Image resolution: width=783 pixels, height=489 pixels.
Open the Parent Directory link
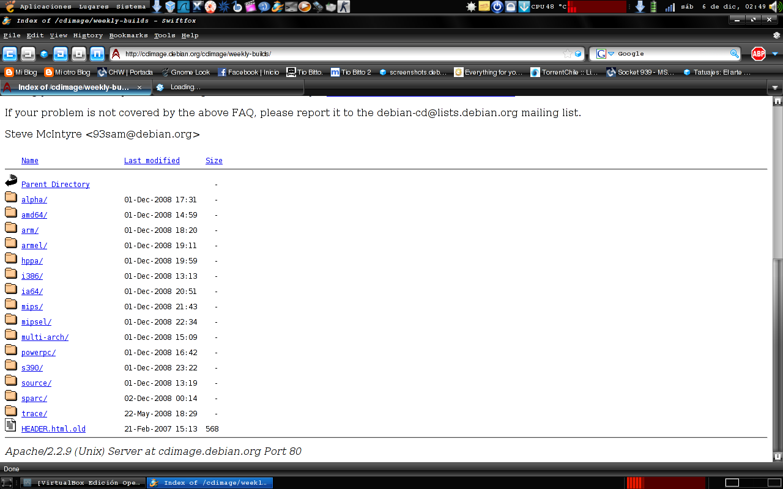(55, 184)
